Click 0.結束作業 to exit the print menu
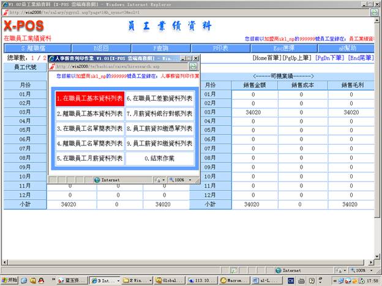 [159, 158]
